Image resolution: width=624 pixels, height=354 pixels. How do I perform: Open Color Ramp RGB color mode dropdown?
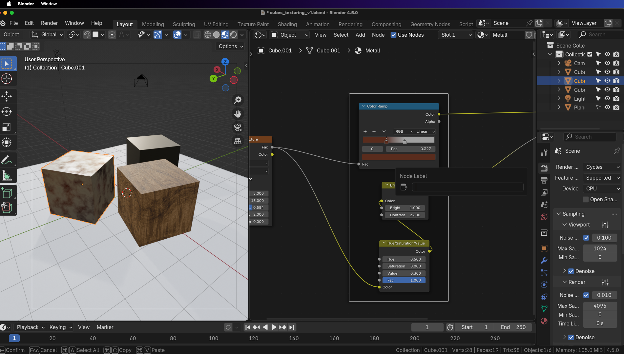404,131
